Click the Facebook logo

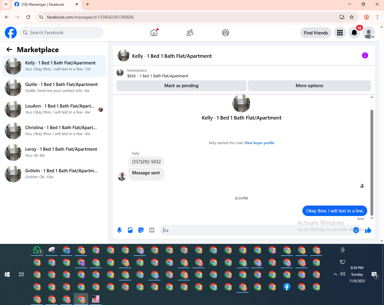click(11, 33)
